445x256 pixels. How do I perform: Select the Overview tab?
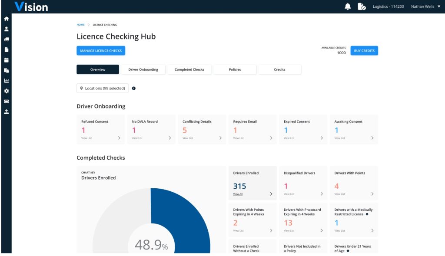(x=98, y=69)
